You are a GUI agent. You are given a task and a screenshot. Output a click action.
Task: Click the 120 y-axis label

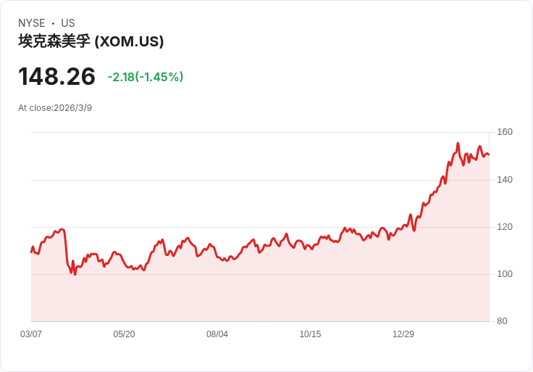click(505, 227)
